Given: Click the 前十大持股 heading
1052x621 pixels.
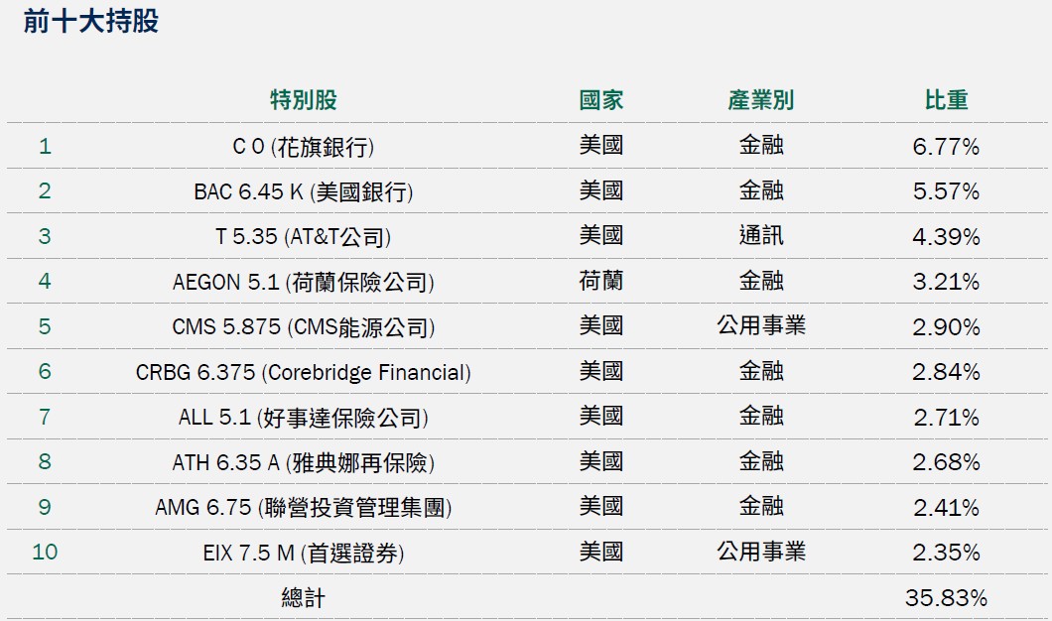Looking at the screenshot, I should (x=91, y=22).
